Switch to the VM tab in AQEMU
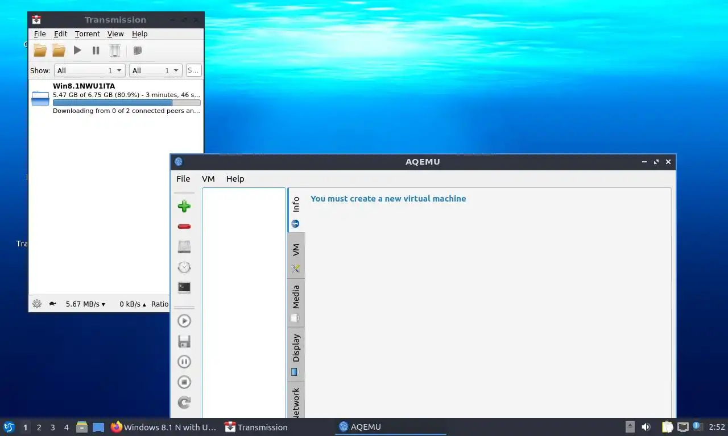This screenshot has width=728, height=436. (x=296, y=255)
